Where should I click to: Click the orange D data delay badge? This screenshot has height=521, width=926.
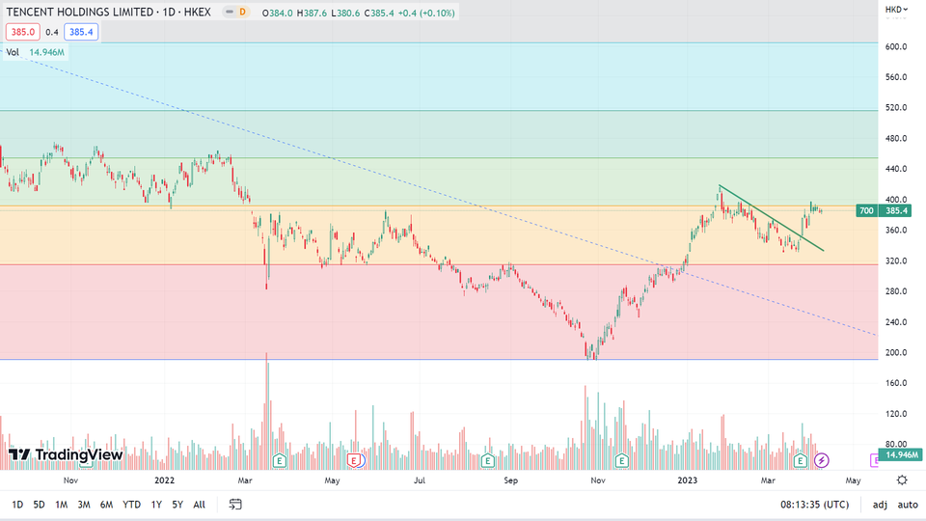pyautogui.click(x=242, y=12)
